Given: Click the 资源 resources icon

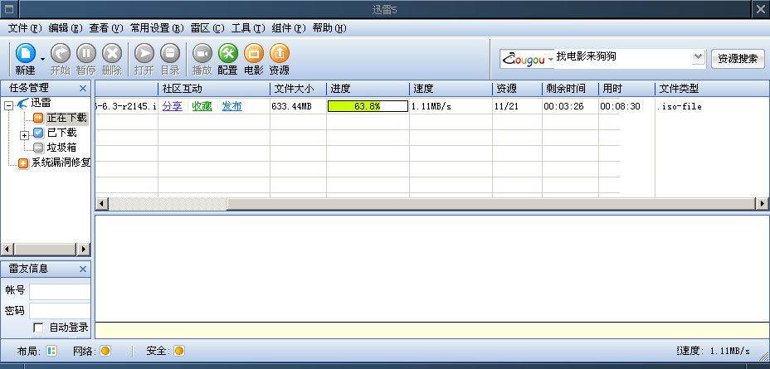Looking at the screenshot, I should (280, 54).
